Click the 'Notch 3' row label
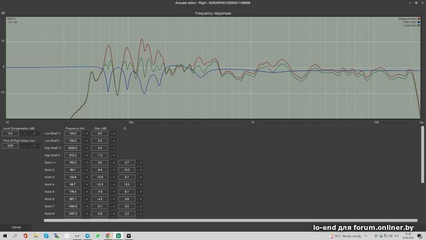The height and width of the screenshot is (240, 426). coord(50,177)
